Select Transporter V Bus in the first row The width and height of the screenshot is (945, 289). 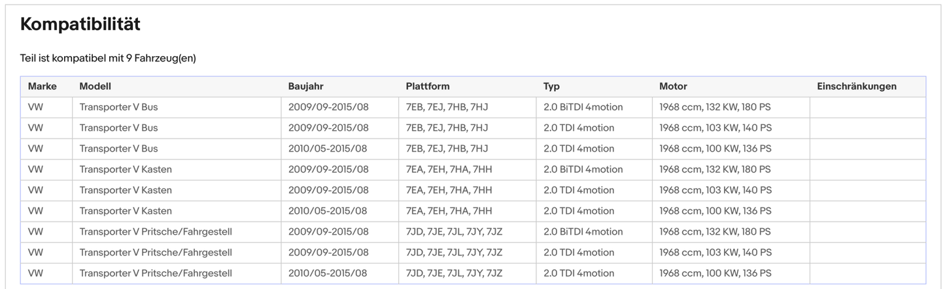pos(118,107)
